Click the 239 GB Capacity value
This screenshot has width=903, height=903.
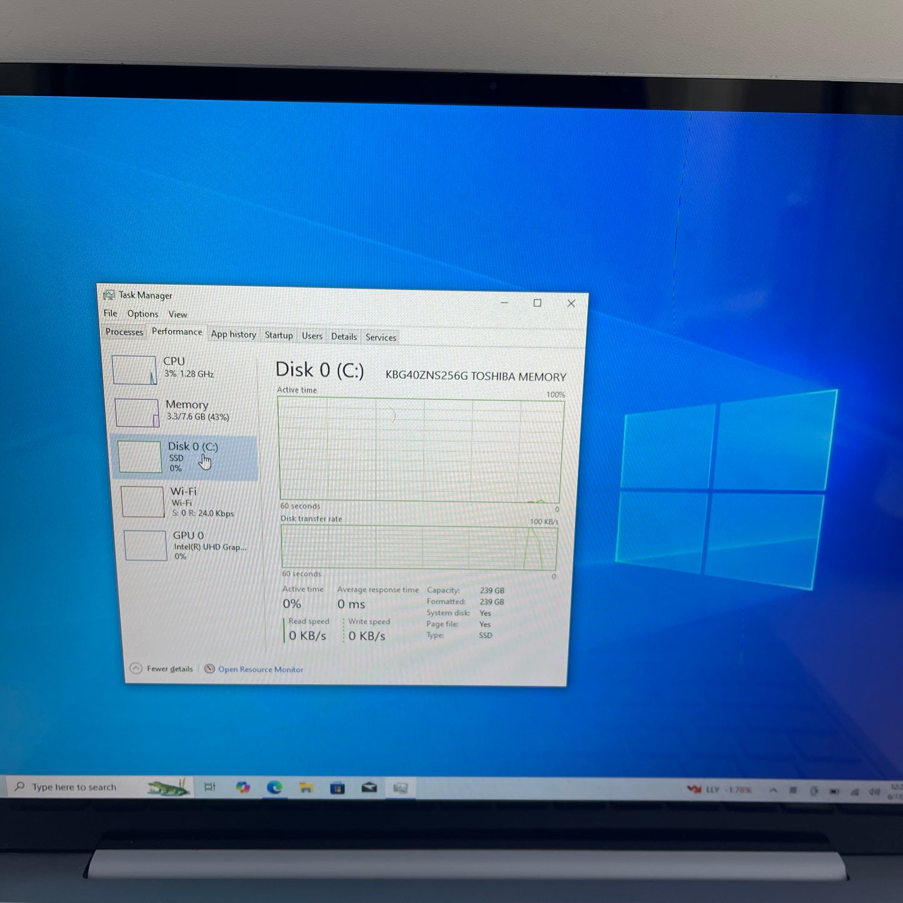pos(492,590)
